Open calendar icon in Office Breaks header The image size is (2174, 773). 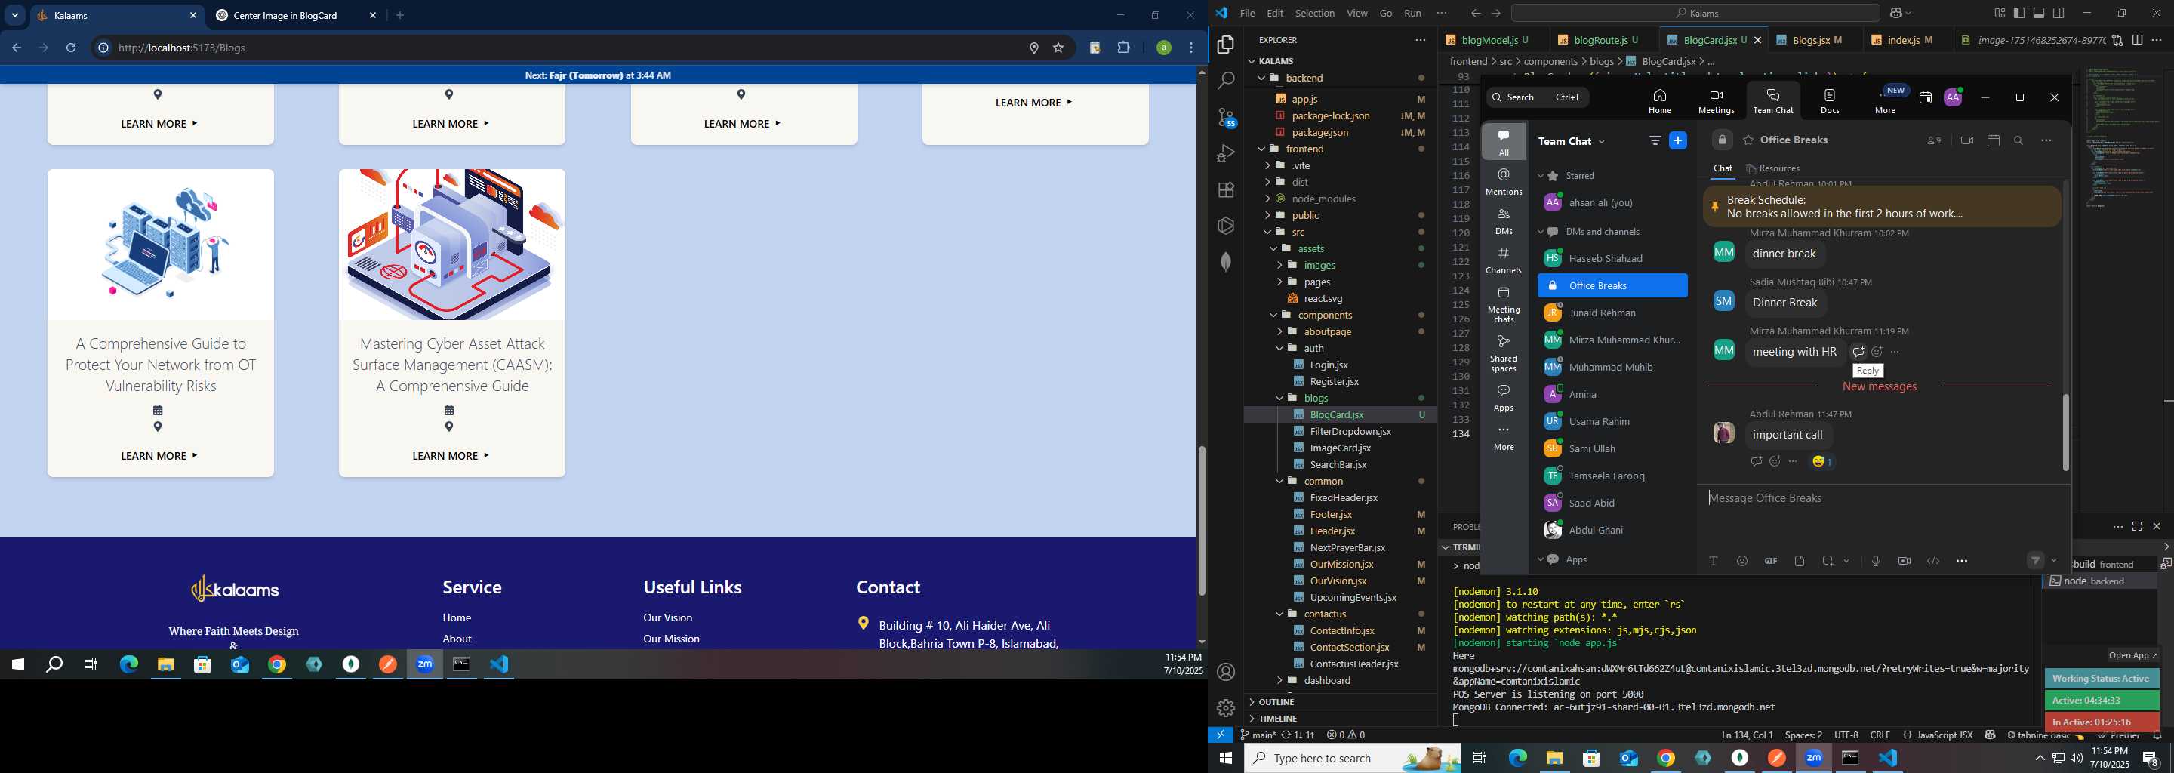[1994, 140]
